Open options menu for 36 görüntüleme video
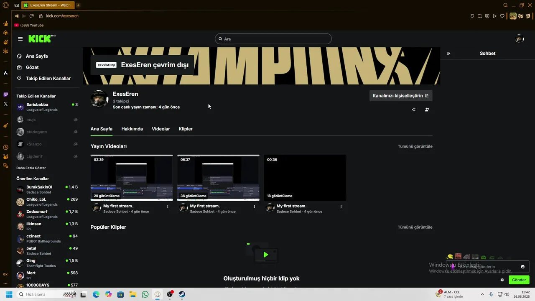 [x=254, y=207]
